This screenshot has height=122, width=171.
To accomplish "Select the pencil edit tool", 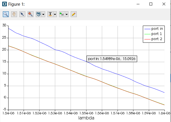I will click(74, 14).
